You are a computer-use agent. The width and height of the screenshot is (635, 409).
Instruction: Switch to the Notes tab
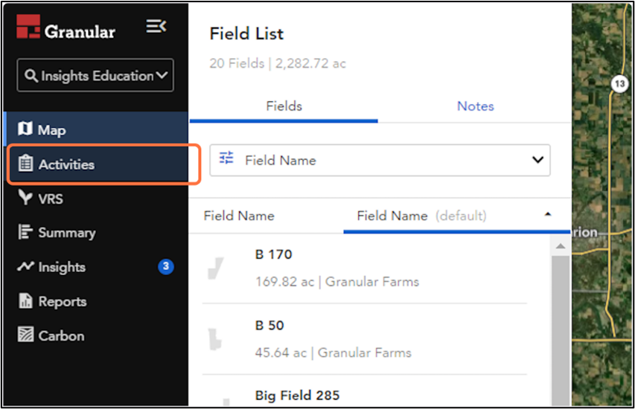tap(475, 106)
